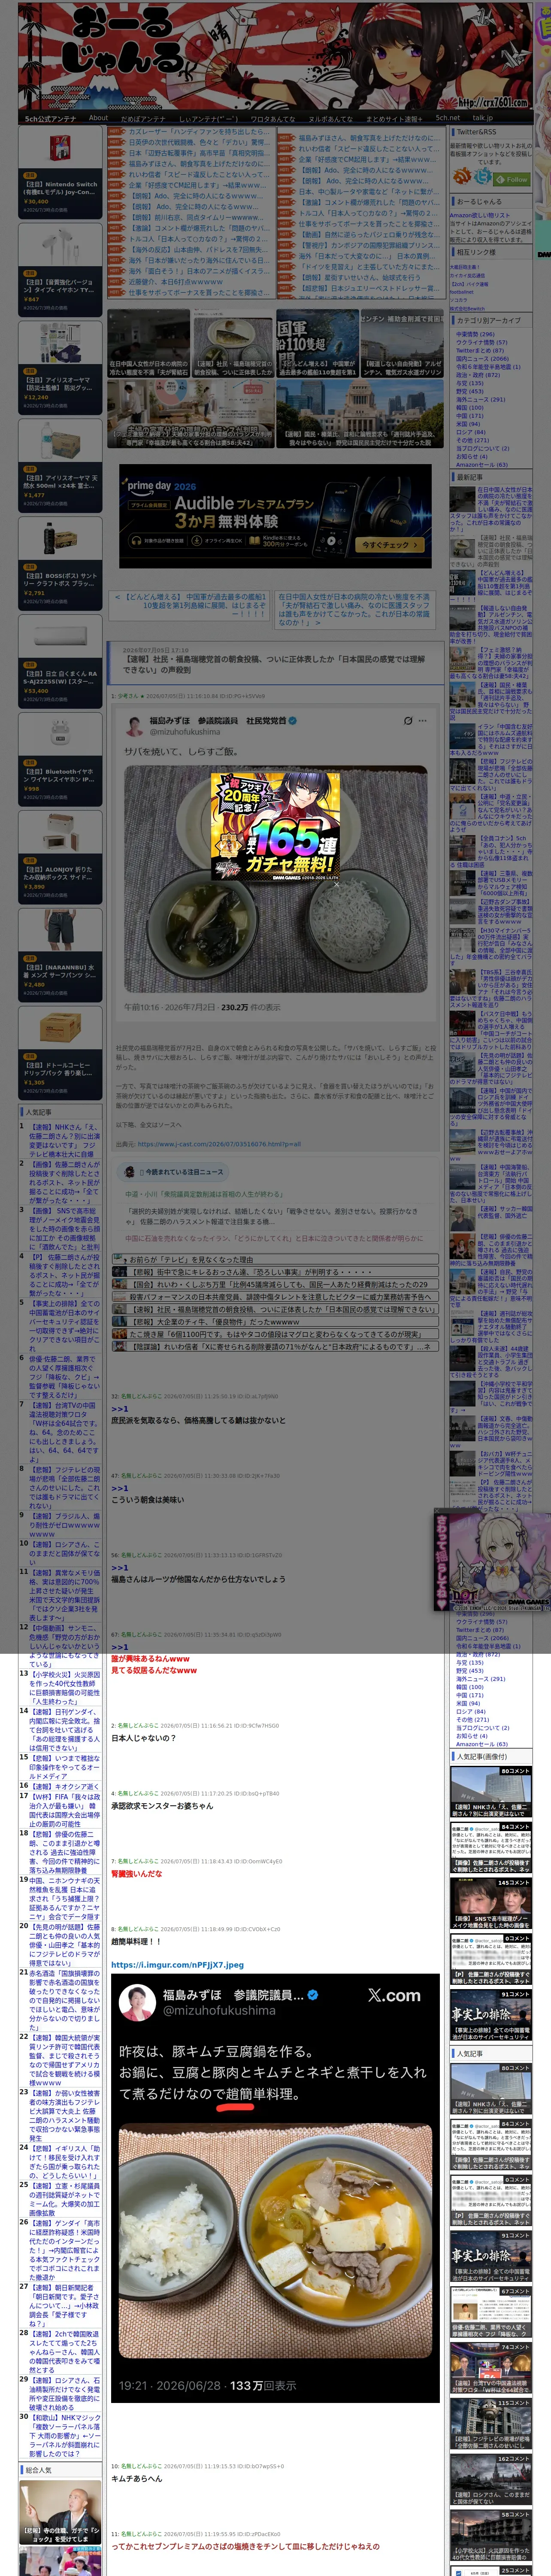Open the headline thumbnail showing 国軍 110隻超
551x2576 pixels.
[317, 343]
